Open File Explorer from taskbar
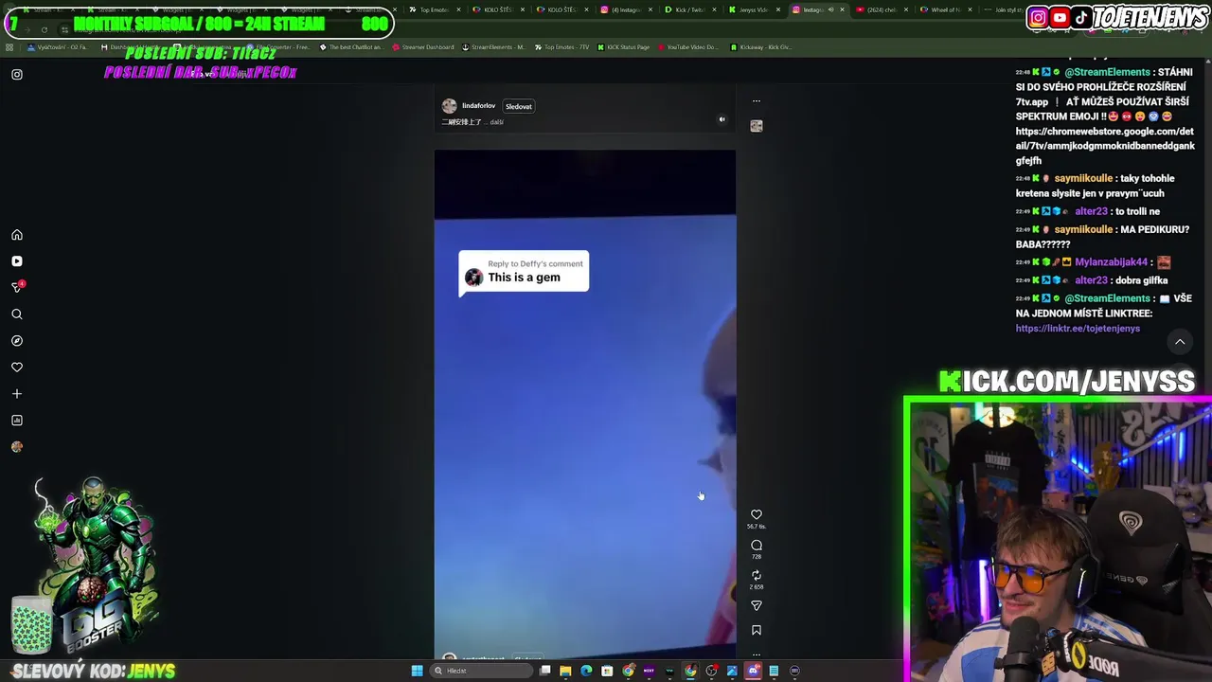1212x682 pixels. tap(565, 671)
